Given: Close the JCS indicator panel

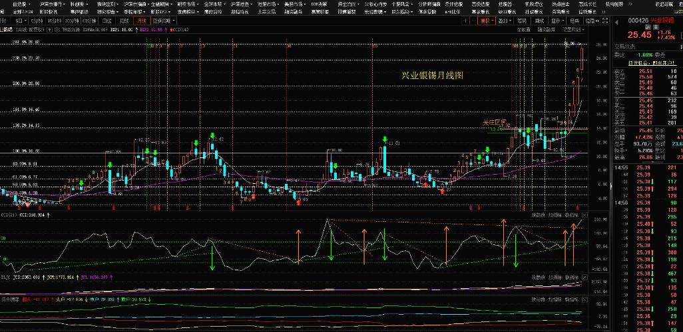Looking at the screenshot, I should point(585,277).
